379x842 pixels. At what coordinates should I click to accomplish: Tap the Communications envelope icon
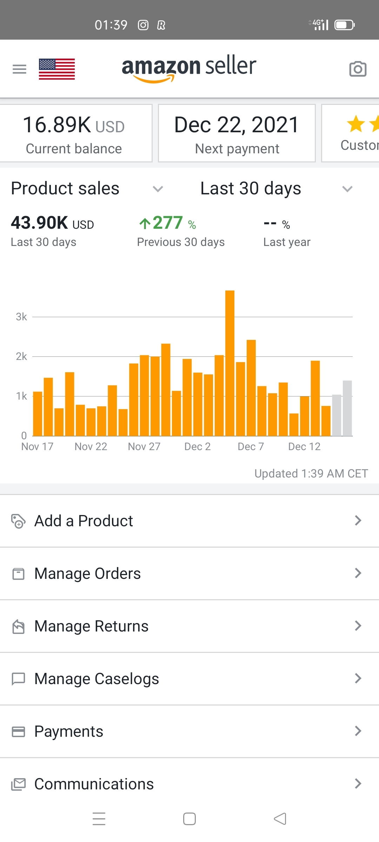click(18, 784)
